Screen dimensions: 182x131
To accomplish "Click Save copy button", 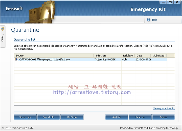I will (25, 117).
